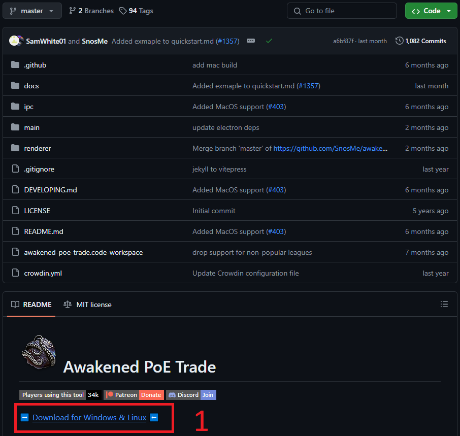Open #403 link in the README.md row

(x=276, y=231)
